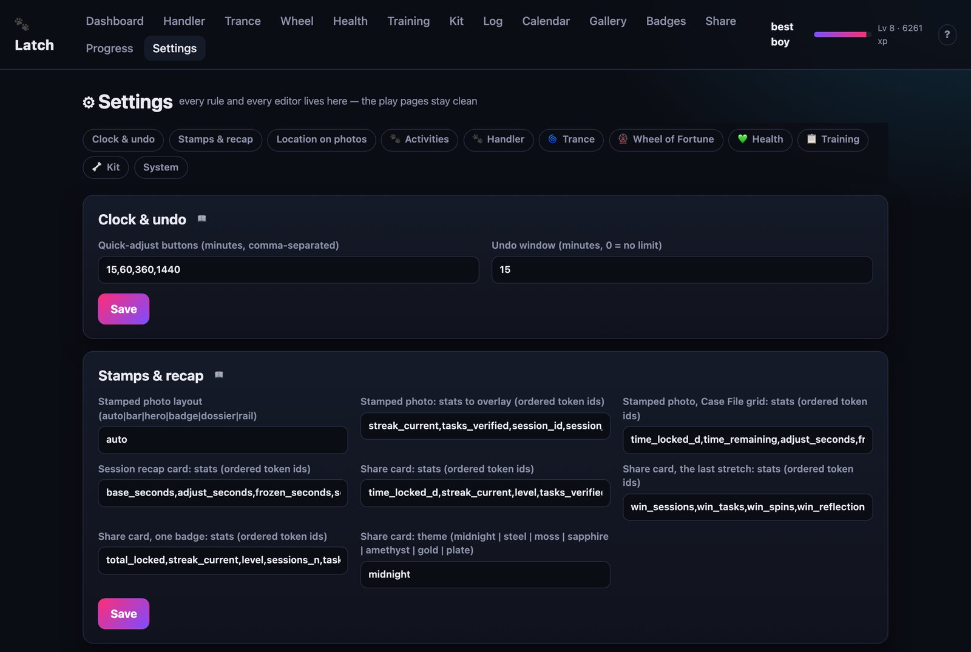Edit Share card last stretch stats field
Viewport: 971px width, 652px height.
(748, 507)
